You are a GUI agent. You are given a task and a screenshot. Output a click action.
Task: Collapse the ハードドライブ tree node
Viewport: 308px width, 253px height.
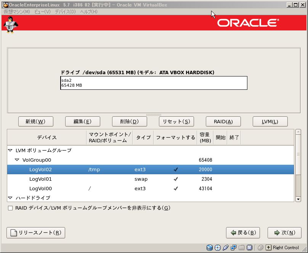(x=10, y=198)
